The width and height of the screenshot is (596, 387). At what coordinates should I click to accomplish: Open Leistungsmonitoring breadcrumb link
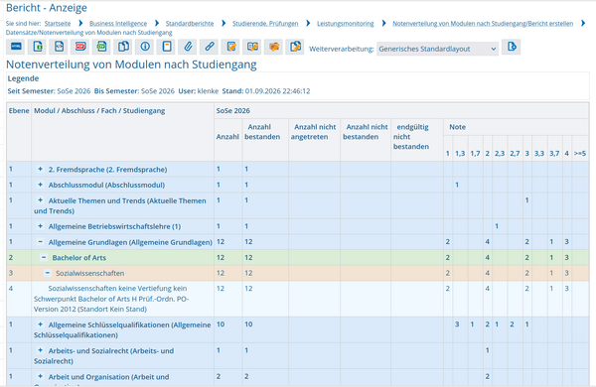346,24
